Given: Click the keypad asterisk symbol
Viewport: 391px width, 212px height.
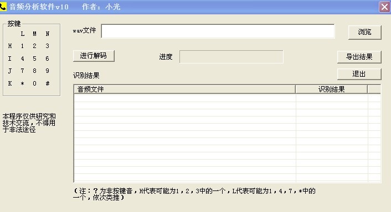Looking at the screenshot, I should click(x=23, y=83).
